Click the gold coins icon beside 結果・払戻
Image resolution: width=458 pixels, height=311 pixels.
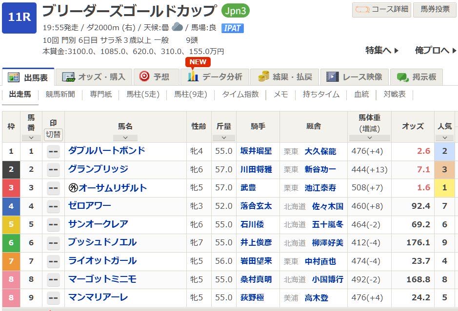click(x=264, y=76)
